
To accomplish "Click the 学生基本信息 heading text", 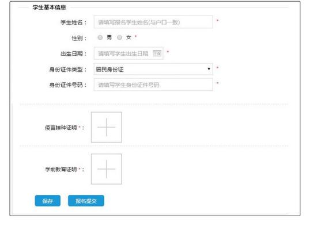I will 50,7.
